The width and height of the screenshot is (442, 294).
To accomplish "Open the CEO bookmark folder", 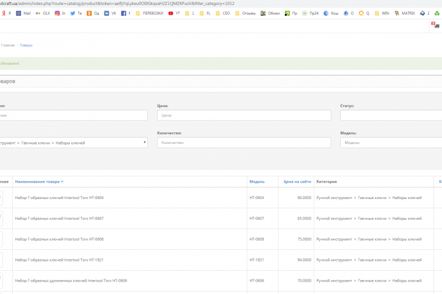I will pyautogui.click(x=223, y=13).
